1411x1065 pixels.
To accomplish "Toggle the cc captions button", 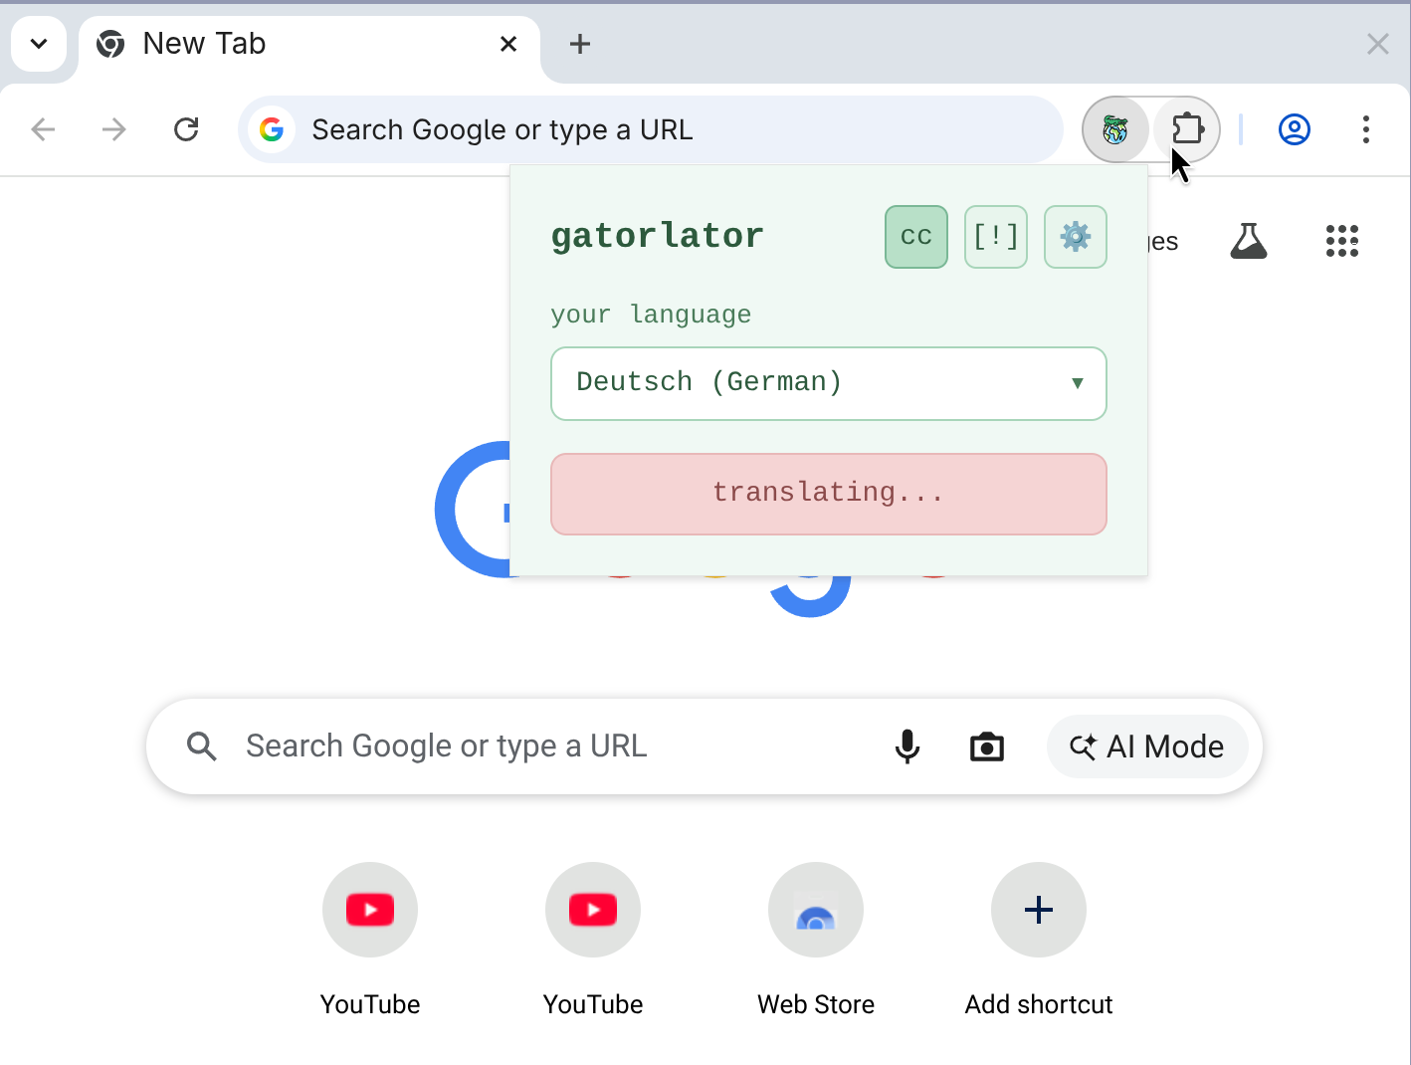I will click(x=915, y=237).
